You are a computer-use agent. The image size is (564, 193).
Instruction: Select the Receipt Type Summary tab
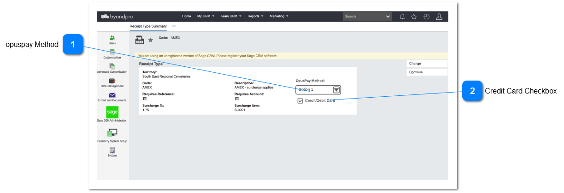(148, 26)
